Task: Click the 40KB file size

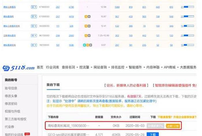Action: tap(116, 135)
